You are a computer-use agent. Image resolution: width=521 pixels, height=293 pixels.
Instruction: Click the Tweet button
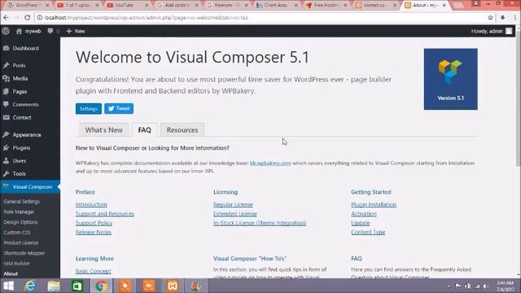[119, 108]
